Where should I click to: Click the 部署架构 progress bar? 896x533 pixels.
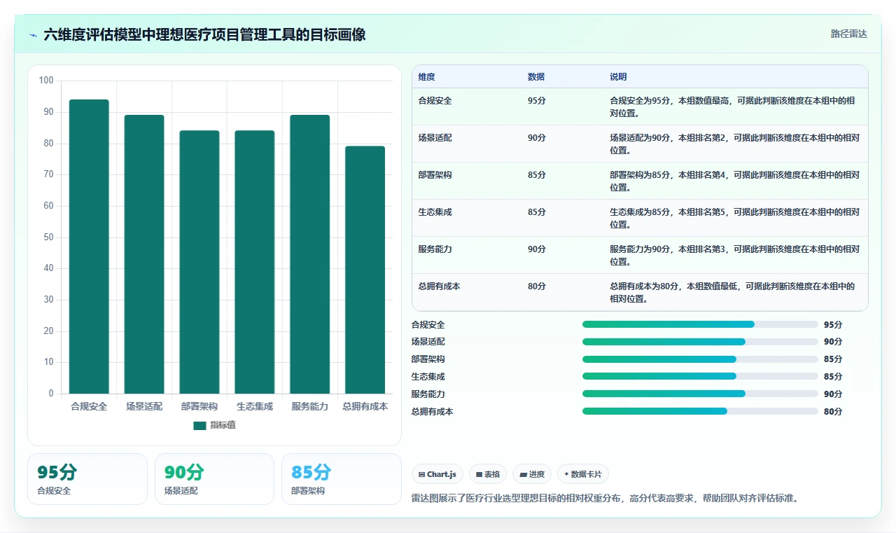point(700,359)
